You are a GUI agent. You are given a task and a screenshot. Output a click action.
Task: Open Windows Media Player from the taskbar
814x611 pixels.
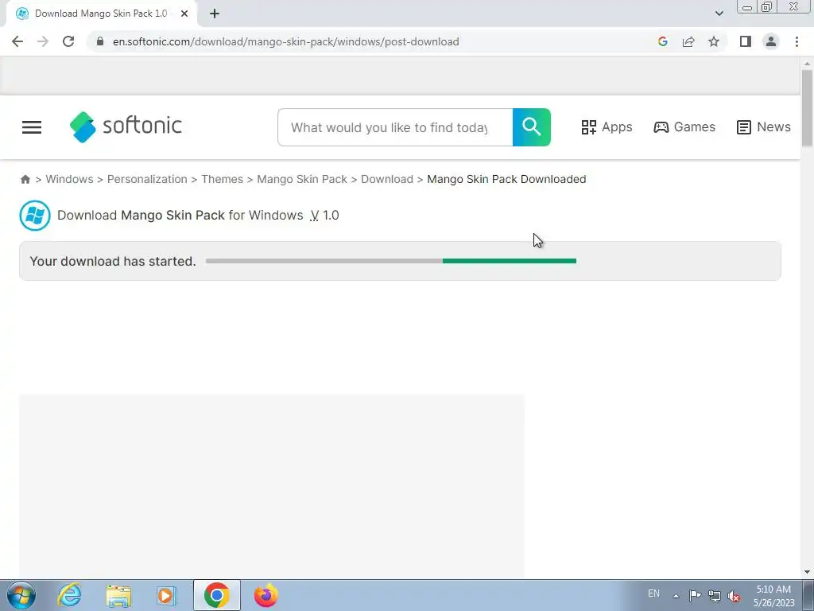(167, 595)
